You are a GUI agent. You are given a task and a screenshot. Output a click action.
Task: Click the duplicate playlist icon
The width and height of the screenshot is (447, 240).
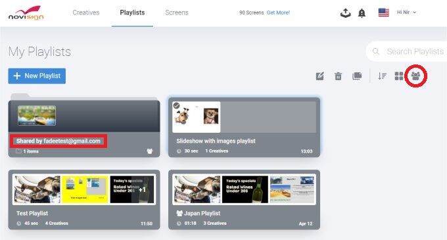(x=357, y=76)
